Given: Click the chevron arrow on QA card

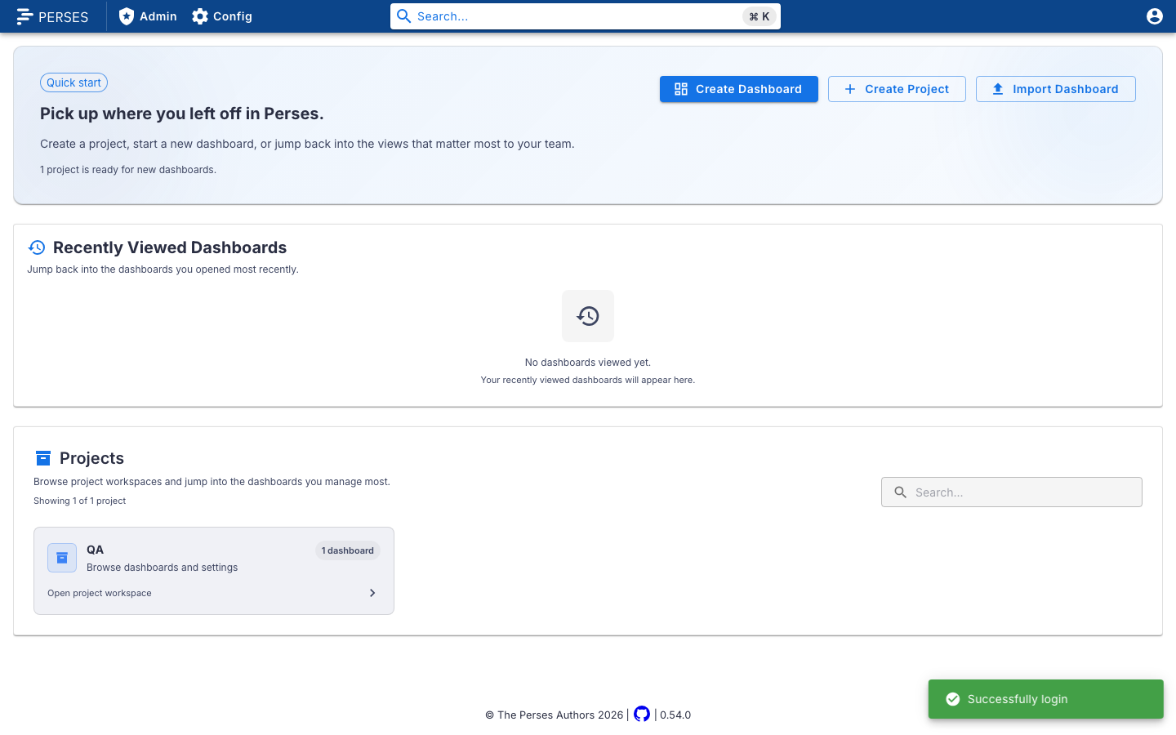Looking at the screenshot, I should coord(372,593).
